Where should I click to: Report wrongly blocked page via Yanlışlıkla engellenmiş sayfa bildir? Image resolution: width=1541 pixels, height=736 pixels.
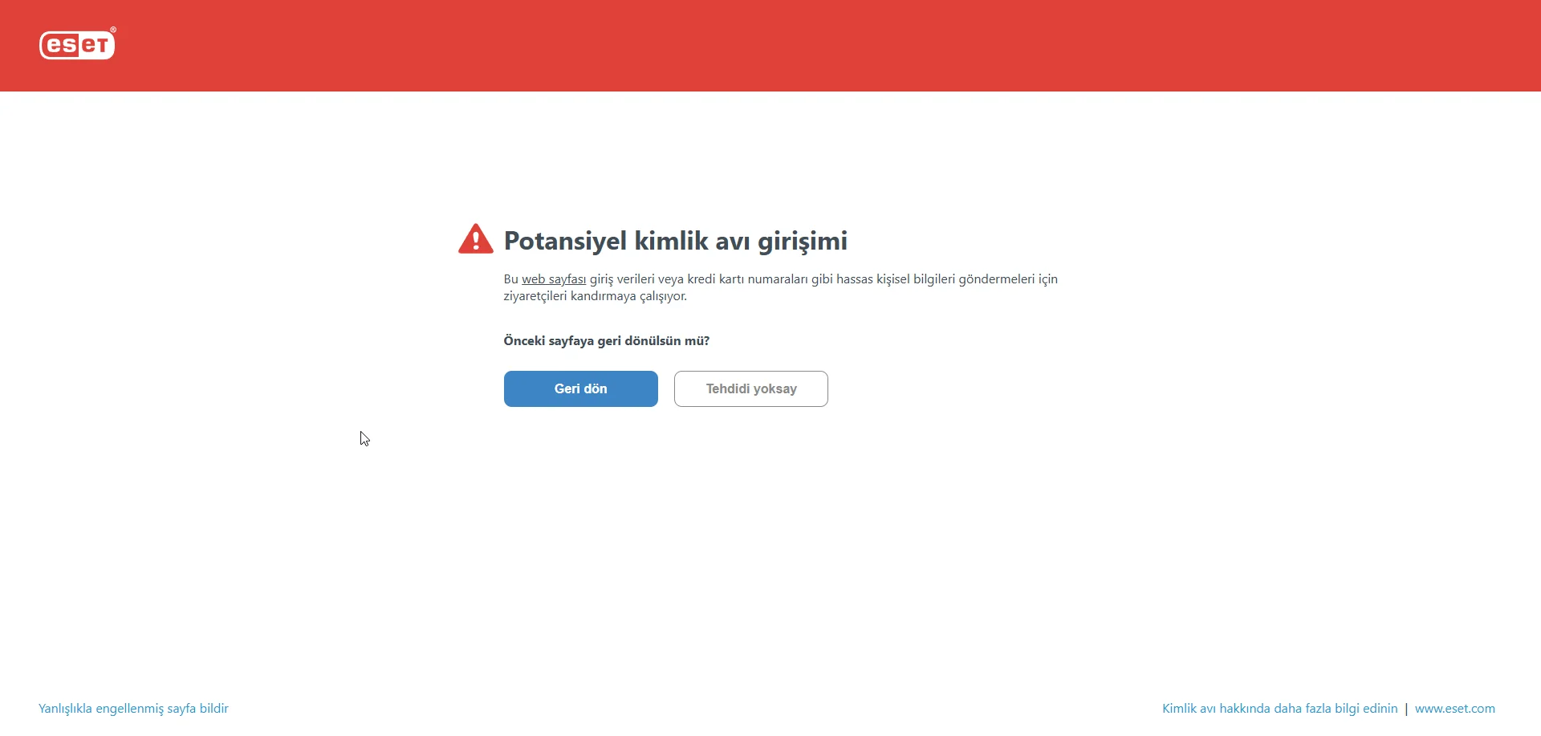click(x=132, y=708)
